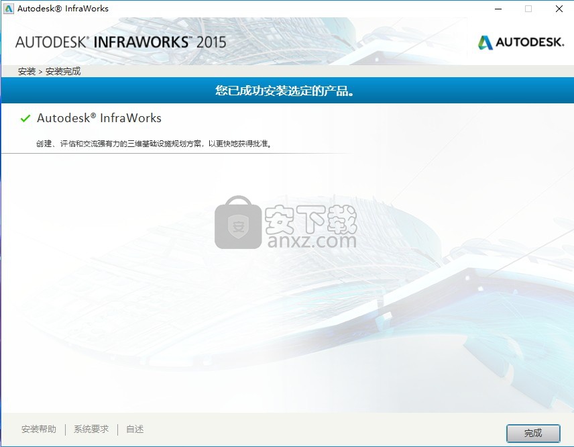Open the 自述 readme link
Image resolution: width=574 pixels, height=447 pixels.
(x=135, y=429)
